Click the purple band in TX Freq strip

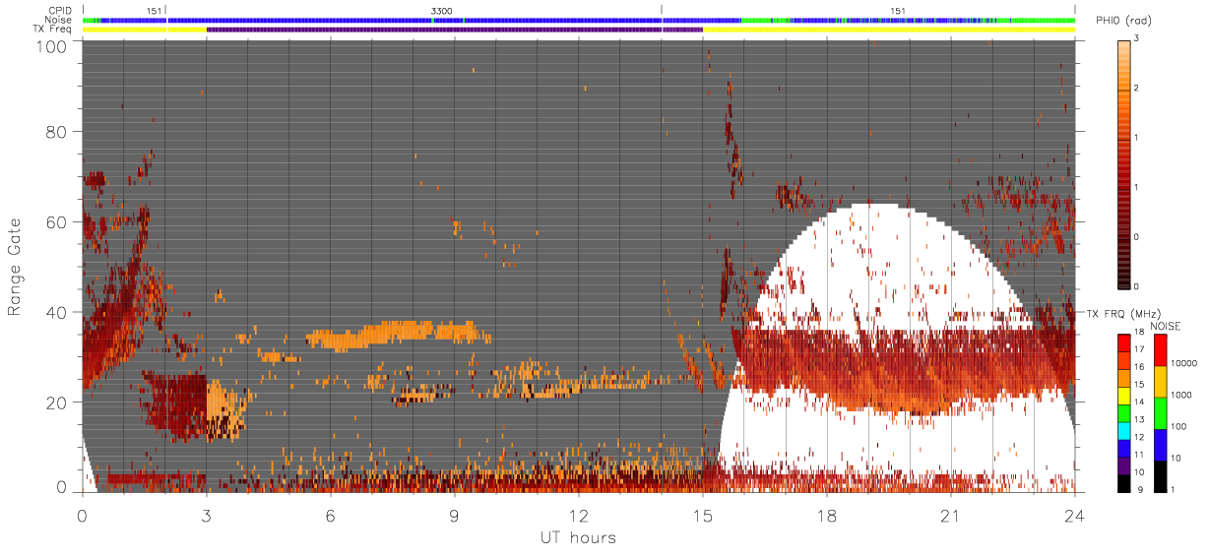click(x=454, y=30)
